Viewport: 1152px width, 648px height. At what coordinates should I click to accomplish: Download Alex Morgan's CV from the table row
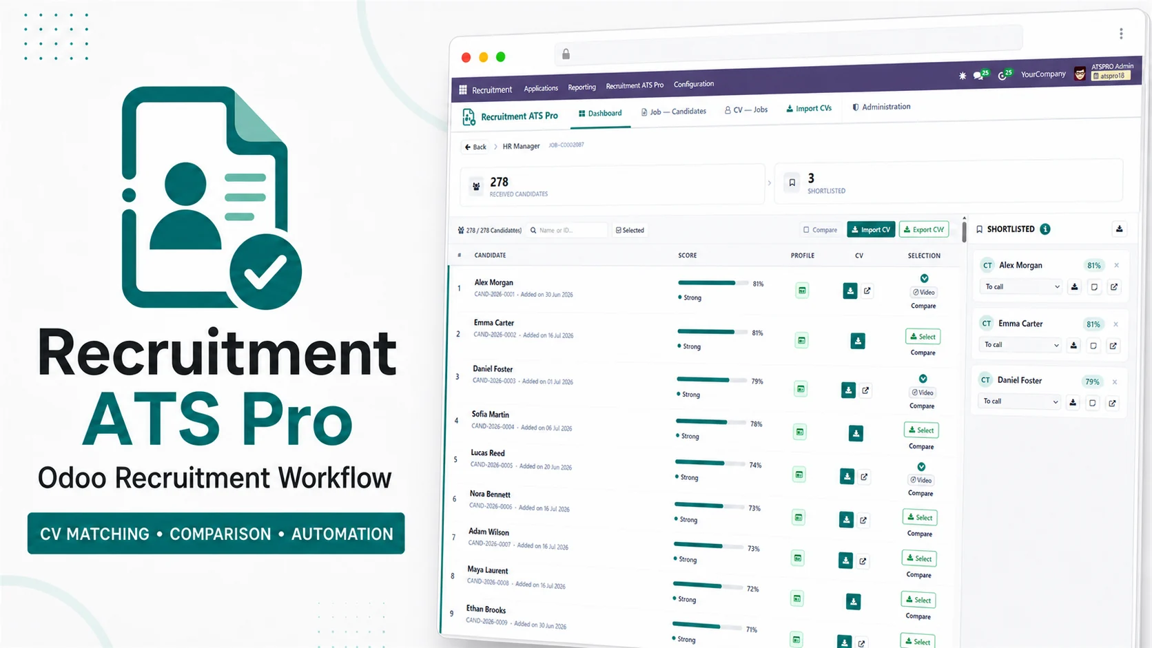850,291
